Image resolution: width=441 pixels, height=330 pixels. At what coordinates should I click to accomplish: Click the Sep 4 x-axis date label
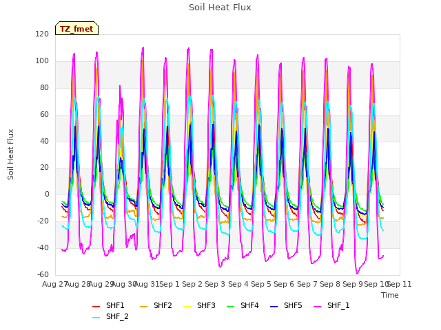point(238,284)
